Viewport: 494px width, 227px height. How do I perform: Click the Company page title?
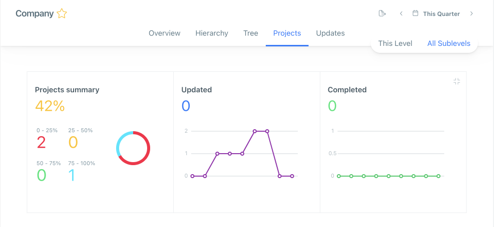click(35, 14)
